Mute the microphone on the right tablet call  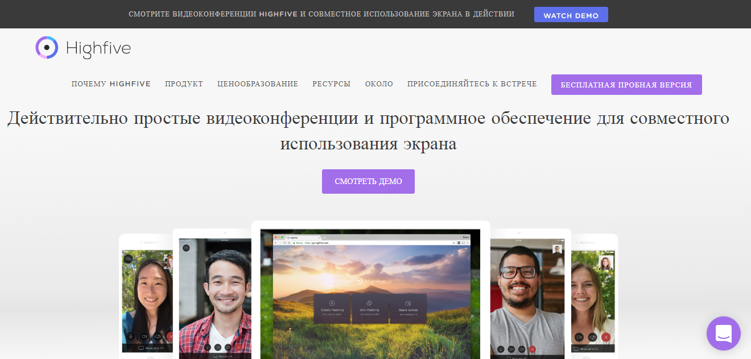pos(501,349)
